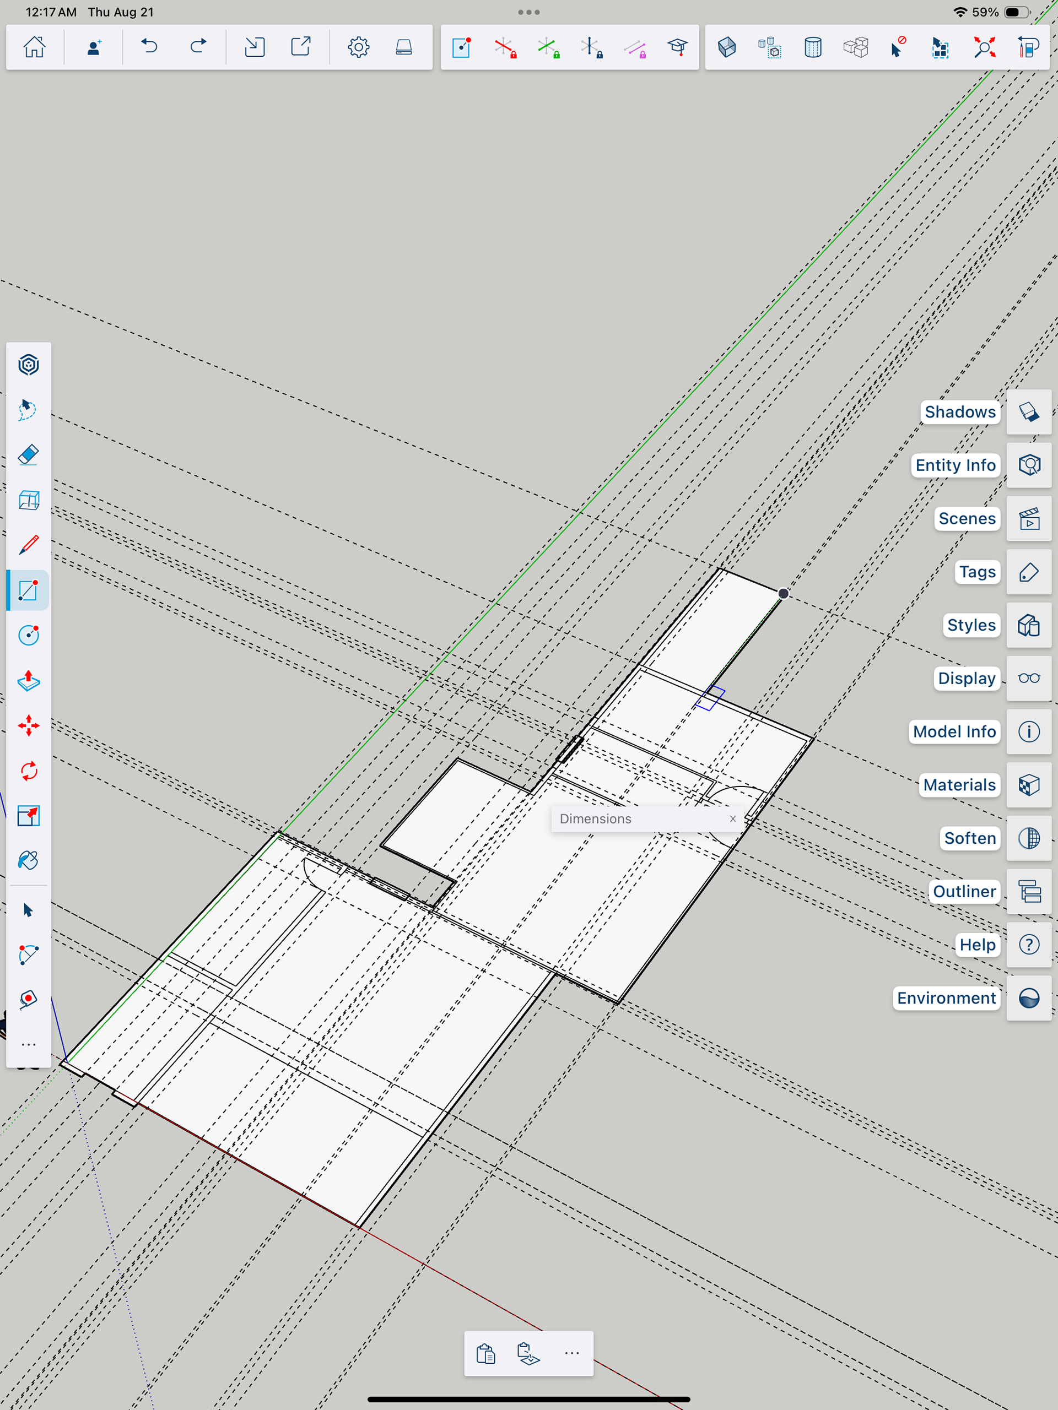This screenshot has height=1410, width=1058.
Task: Select the Move tool
Action: point(29,726)
